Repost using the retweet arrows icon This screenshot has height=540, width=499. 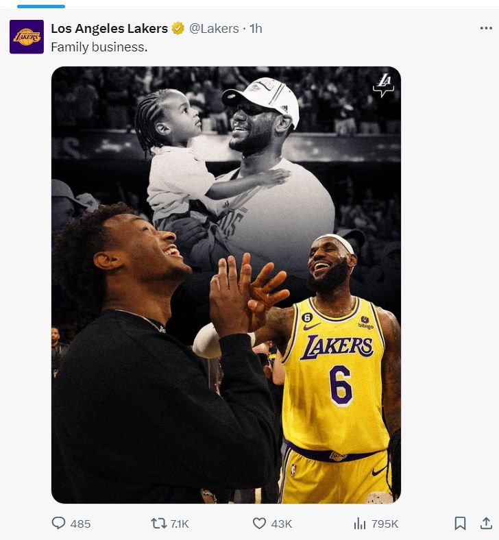click(x=158, y=524)
